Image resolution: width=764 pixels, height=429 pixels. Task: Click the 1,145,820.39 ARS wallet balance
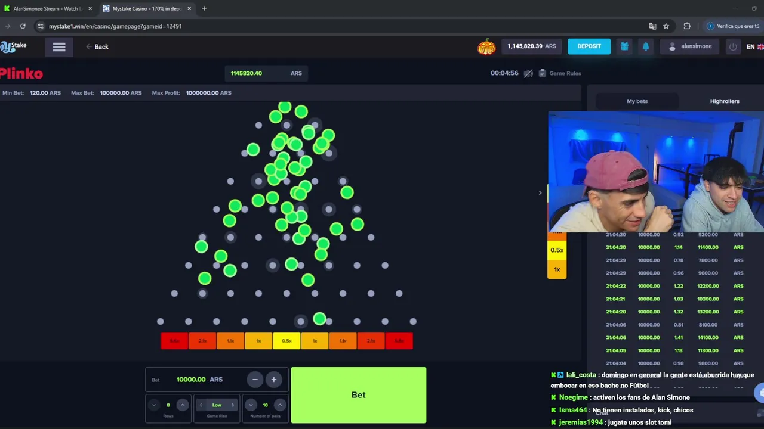click(532, 46)
